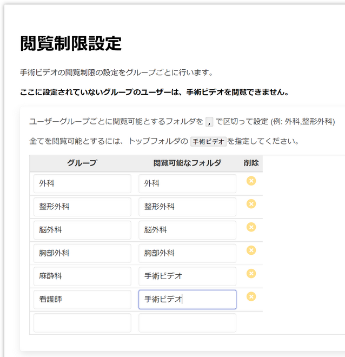Focus the folder field in the 外科 row
Screen dimensions: 345x357
click(x=187, y=183)
